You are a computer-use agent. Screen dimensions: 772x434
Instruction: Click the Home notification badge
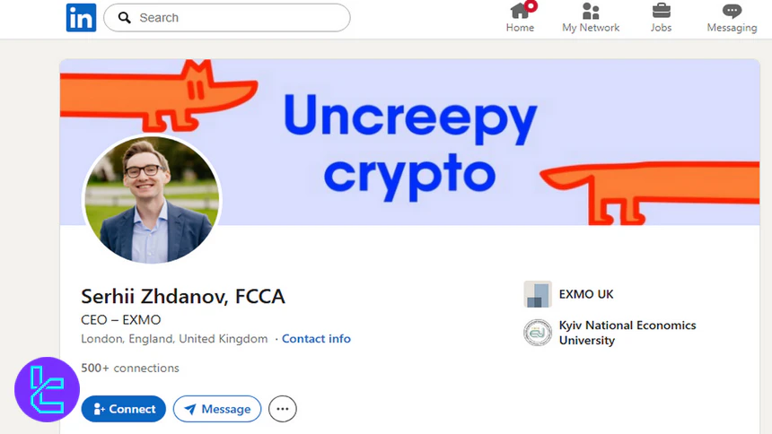(531, 6)
